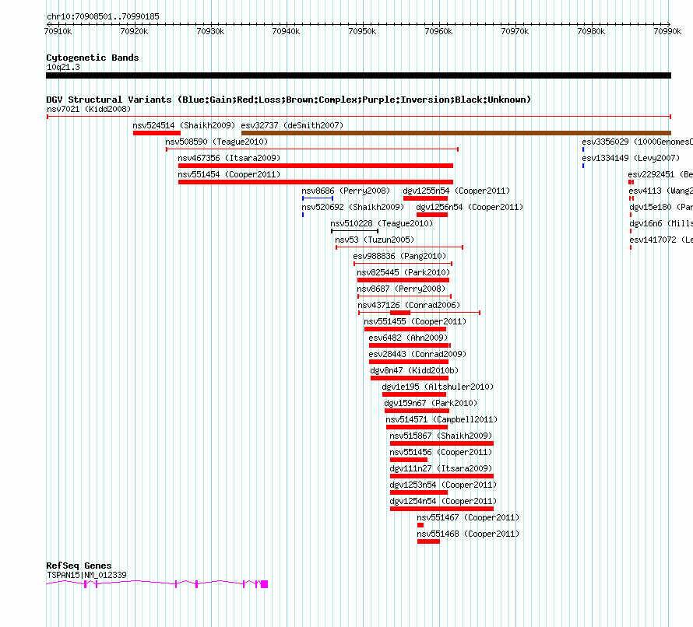Open the dgv16n6 (Mills) label
This screenshot has width=693, height=627.
[661, 223]
